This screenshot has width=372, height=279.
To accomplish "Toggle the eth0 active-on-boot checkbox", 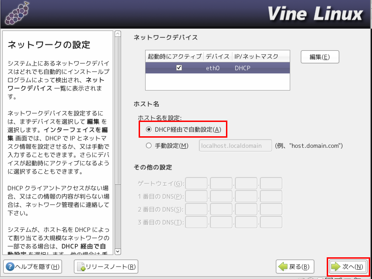I will click(x=179, y=68).
